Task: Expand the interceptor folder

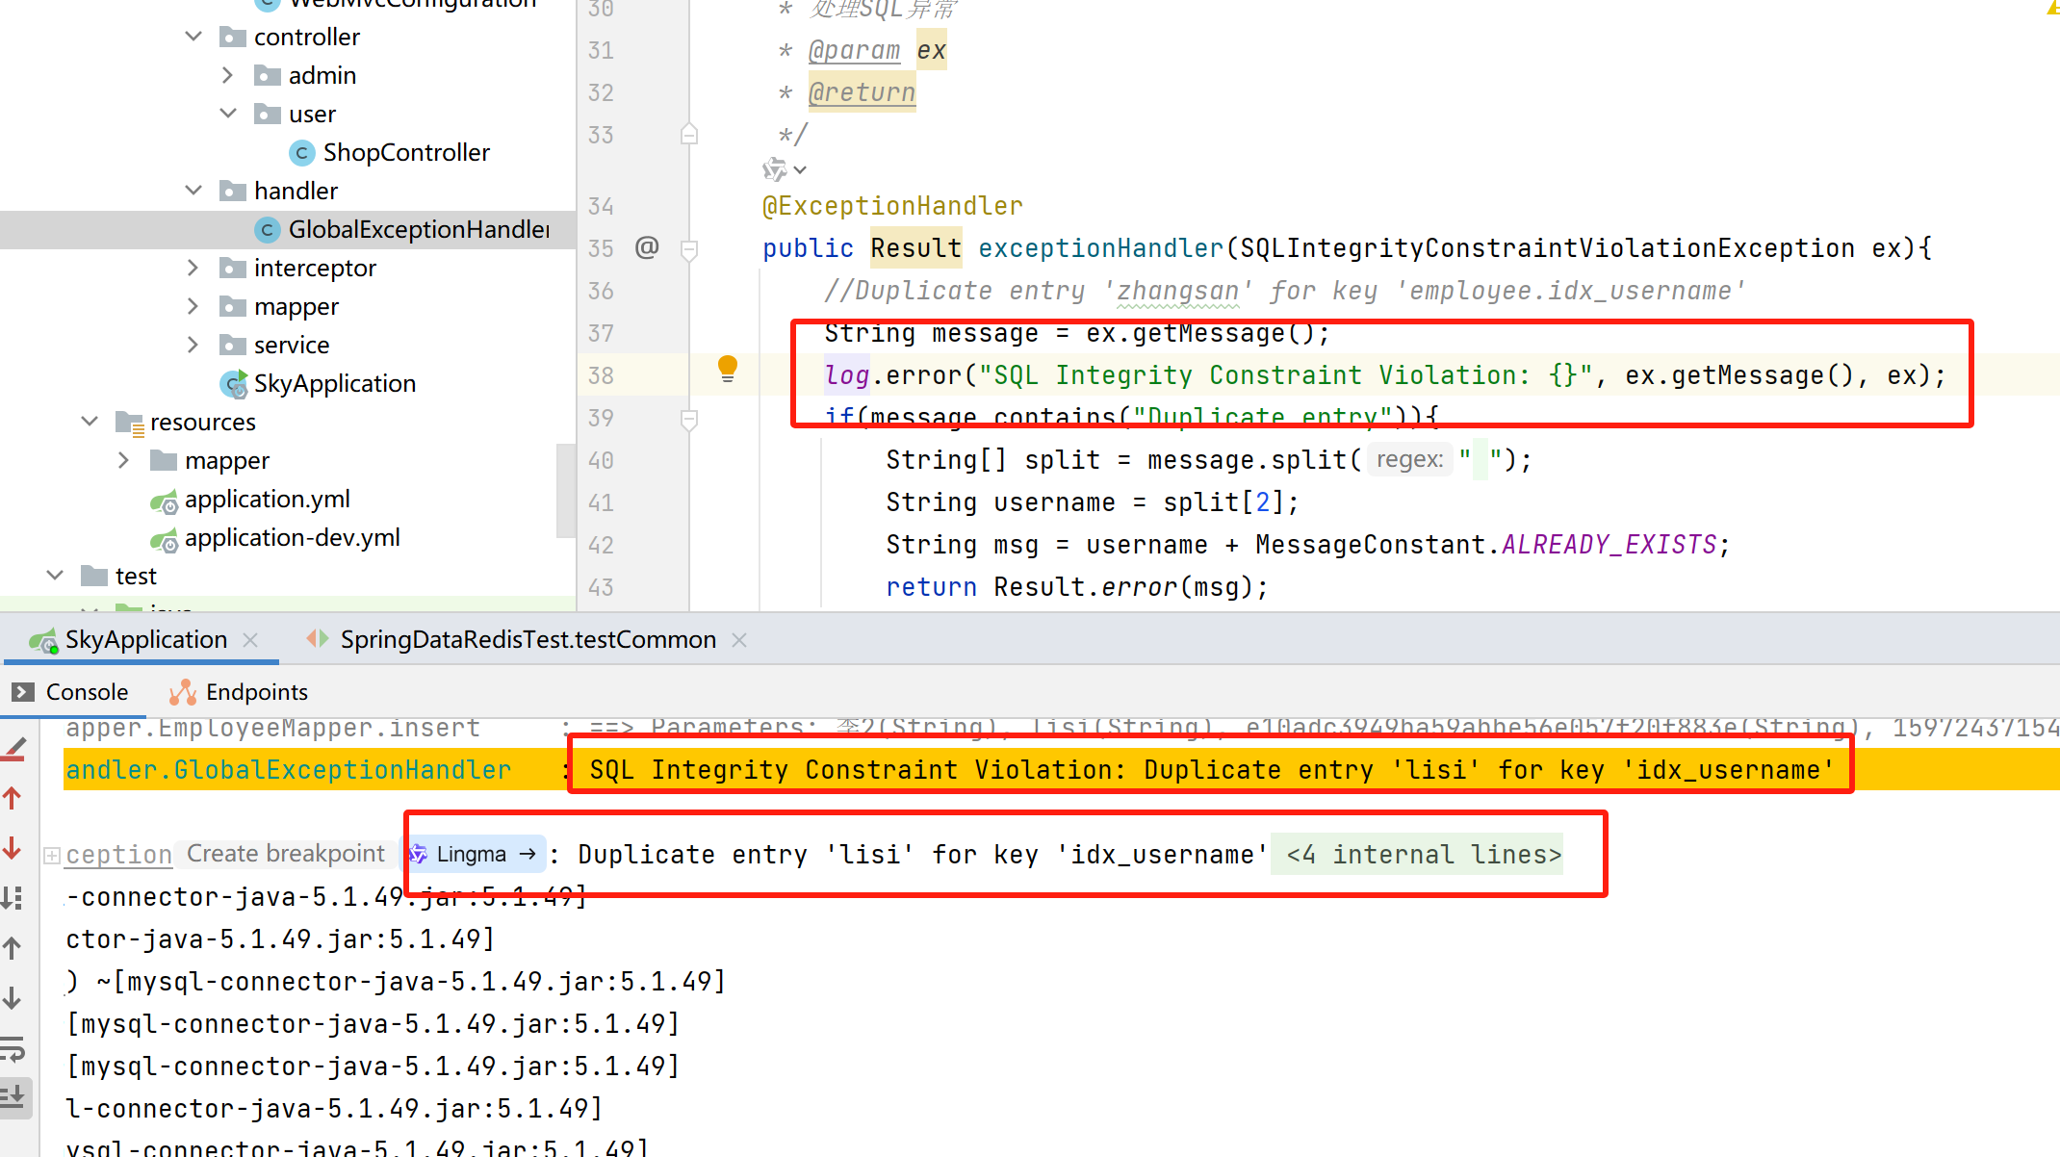Action: coord(193,268)
